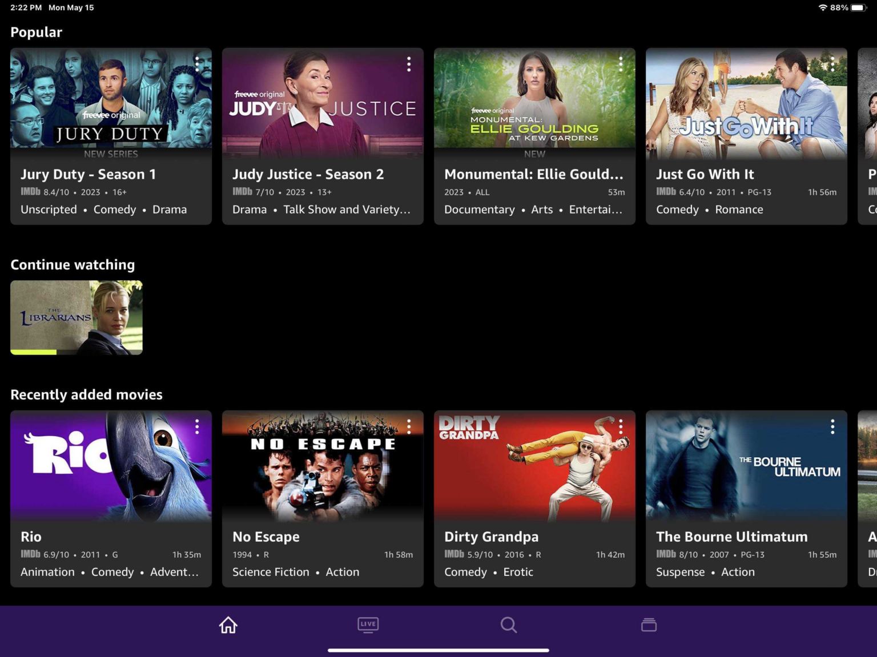
Task: Select the Dirty Grandpa movie poster
Action: (x=534, y=466)
